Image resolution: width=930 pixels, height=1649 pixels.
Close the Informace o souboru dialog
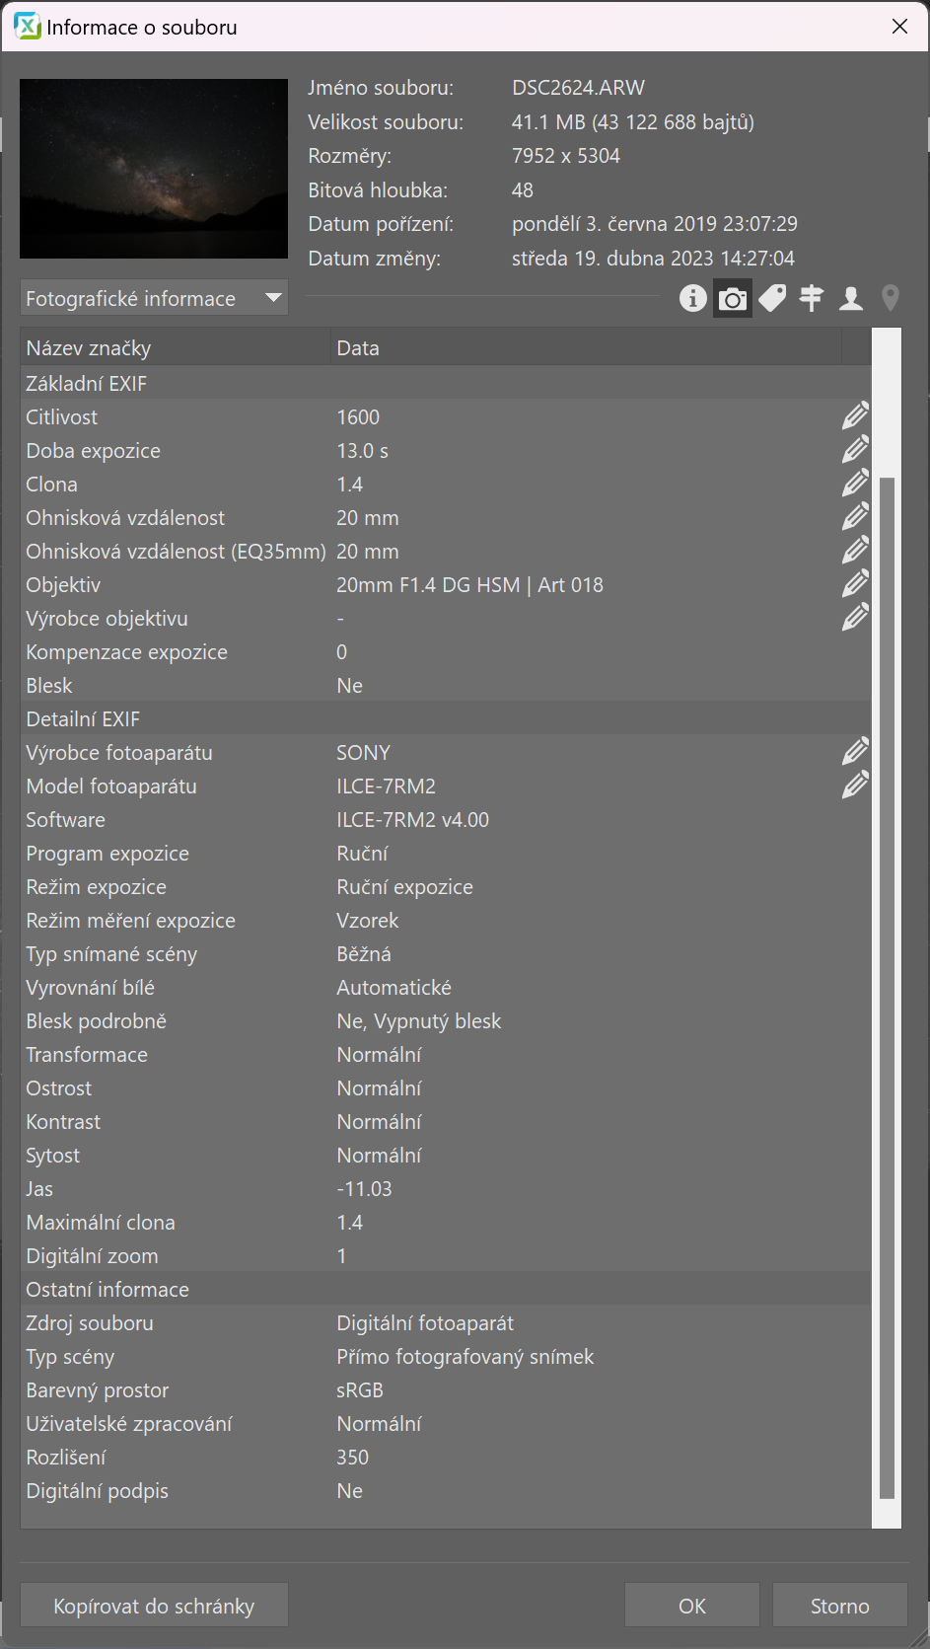[899, 27]
